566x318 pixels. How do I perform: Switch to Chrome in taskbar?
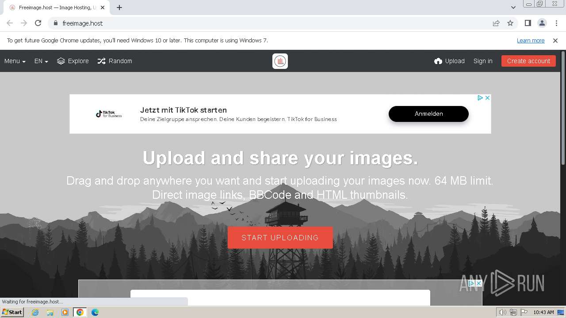(x=80, y=312)
